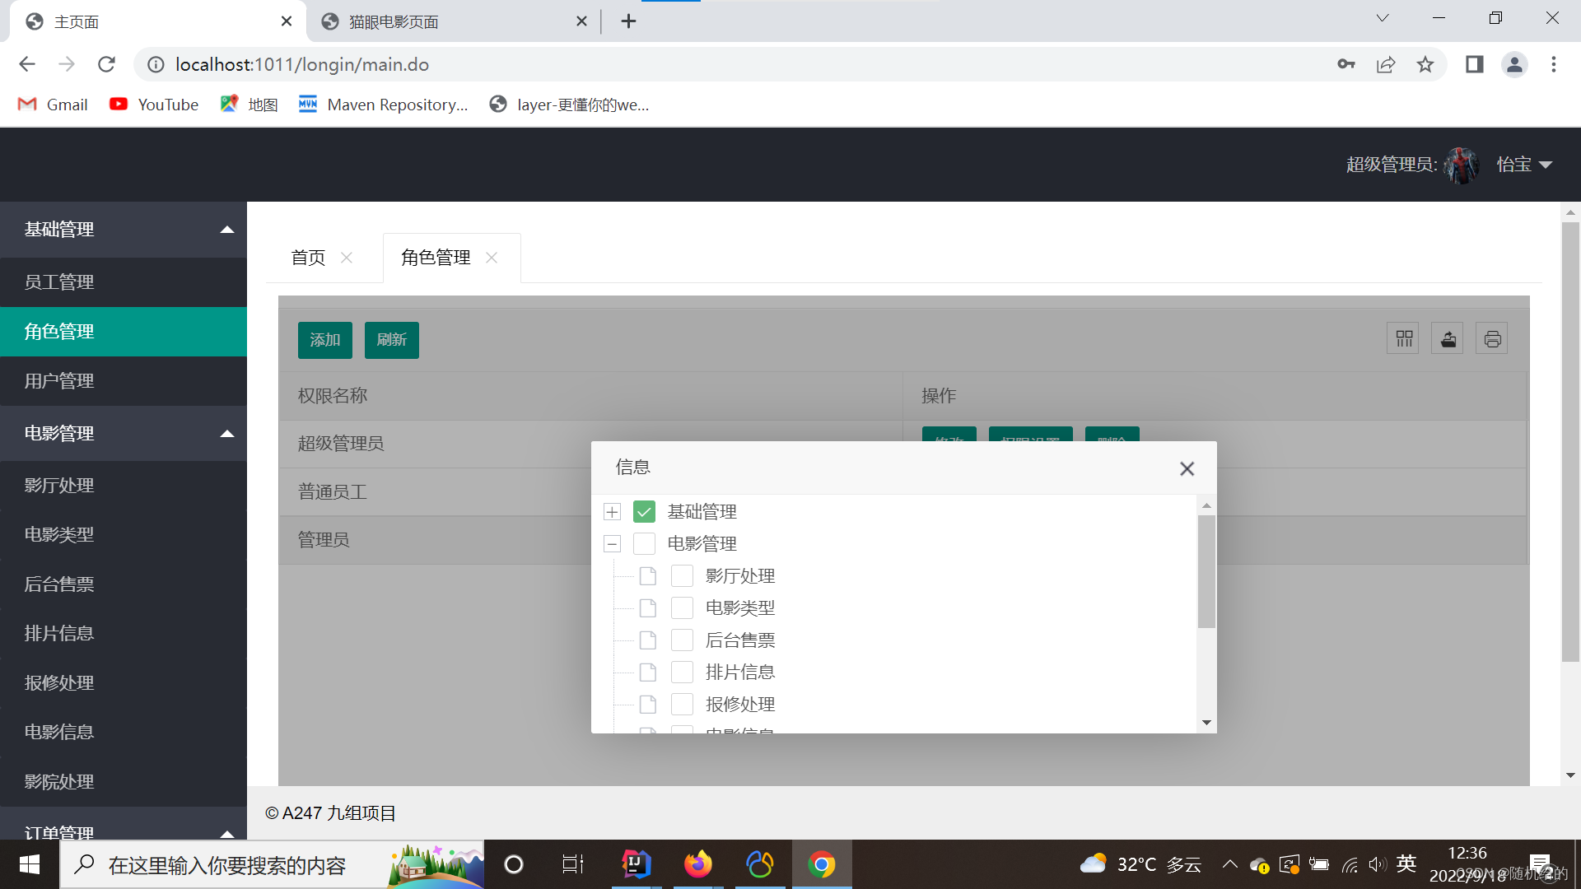Screen dimensions: 1581x889
Task: Click the Firefox icon in taskbar
Action: click(x=697, y=864)
